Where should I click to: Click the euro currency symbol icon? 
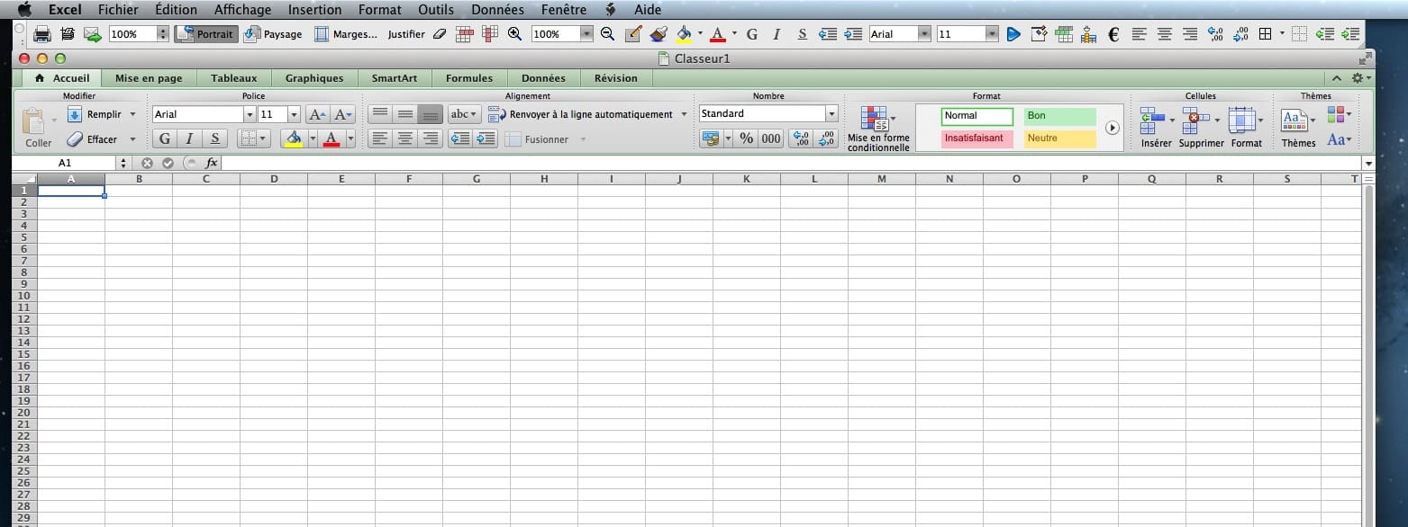1113,34
